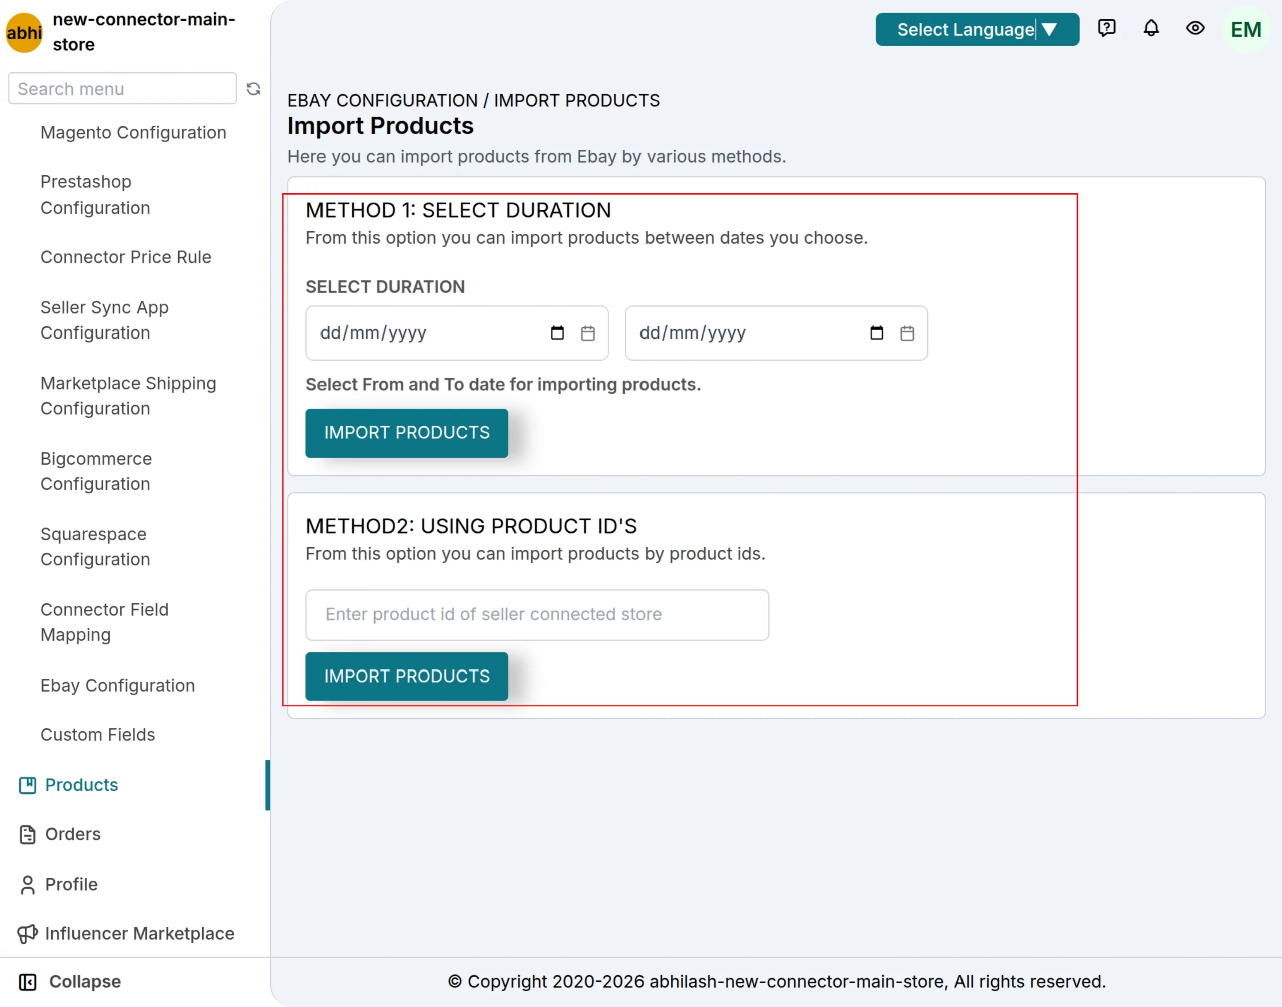Click the Select From and To date hint
Image resolution: width=1282 pixels, height=1007 pixels.
(504, 385)
